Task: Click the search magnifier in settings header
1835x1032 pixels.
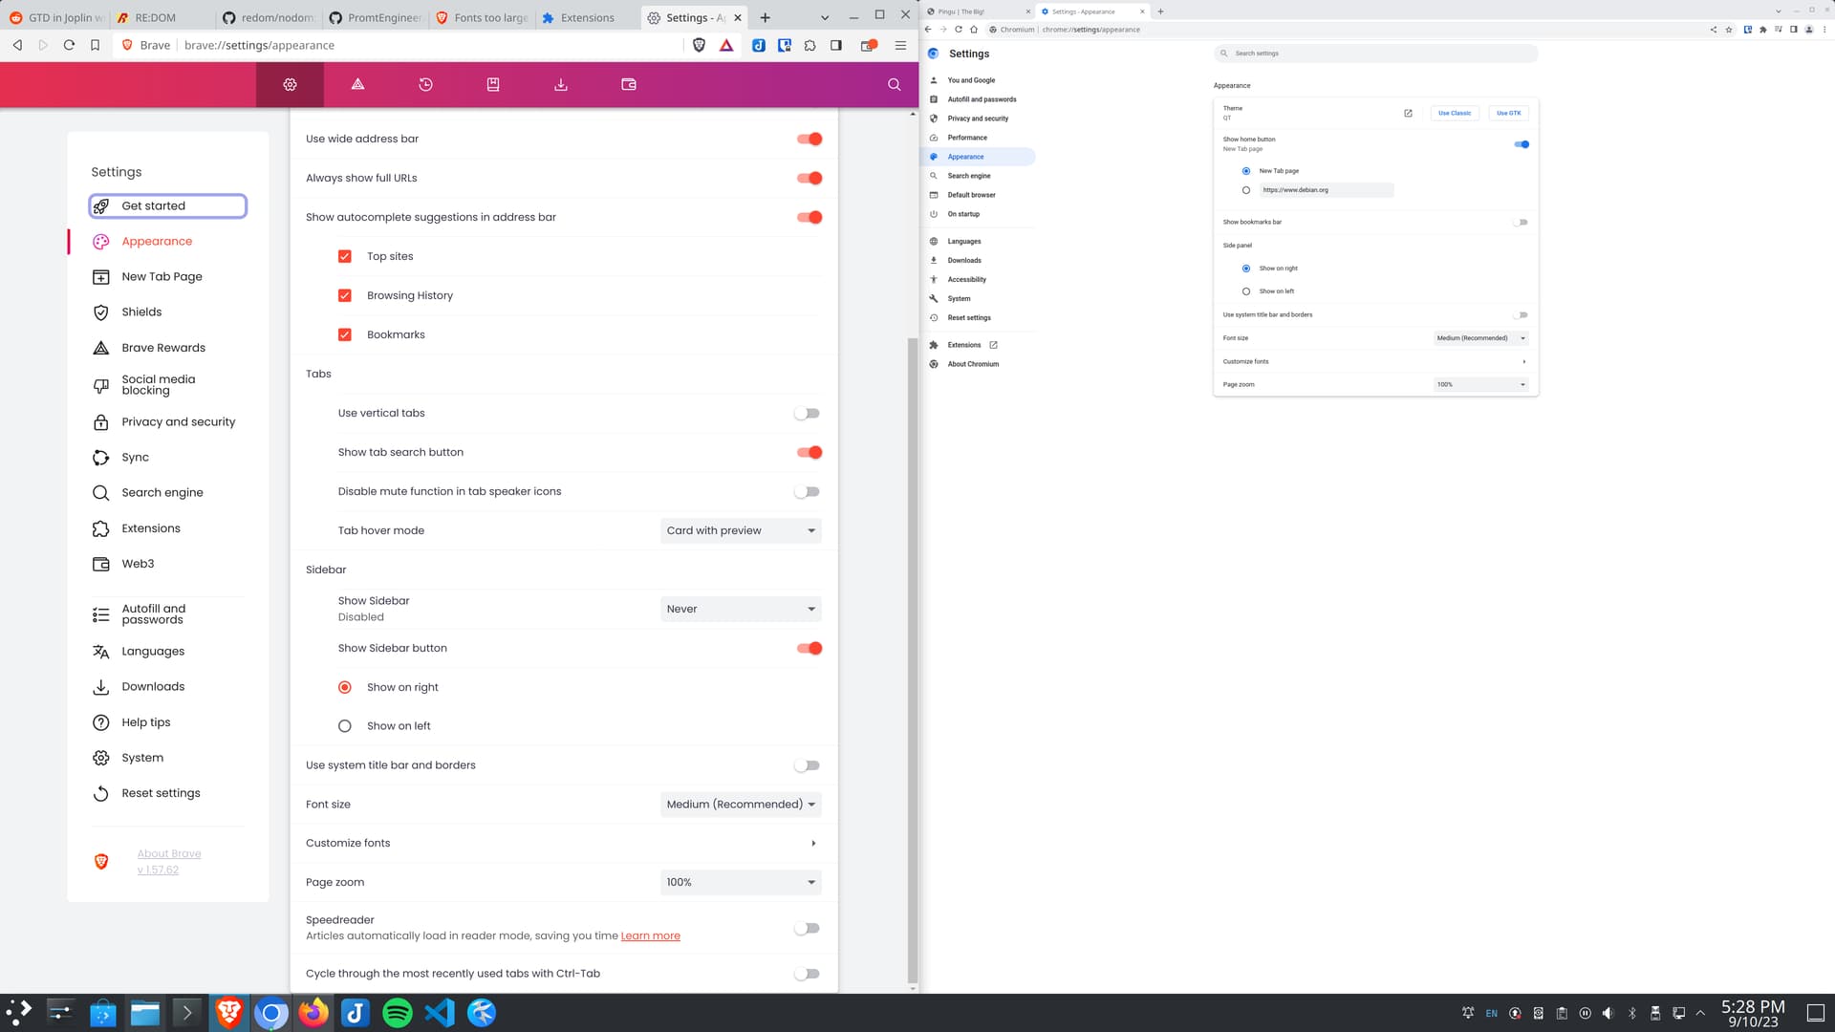Action: pyautogui.click(x=894, y=84)
